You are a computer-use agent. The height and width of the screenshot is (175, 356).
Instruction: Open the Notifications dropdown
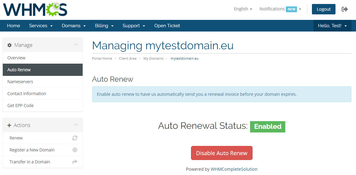click(x=280, y=9)
